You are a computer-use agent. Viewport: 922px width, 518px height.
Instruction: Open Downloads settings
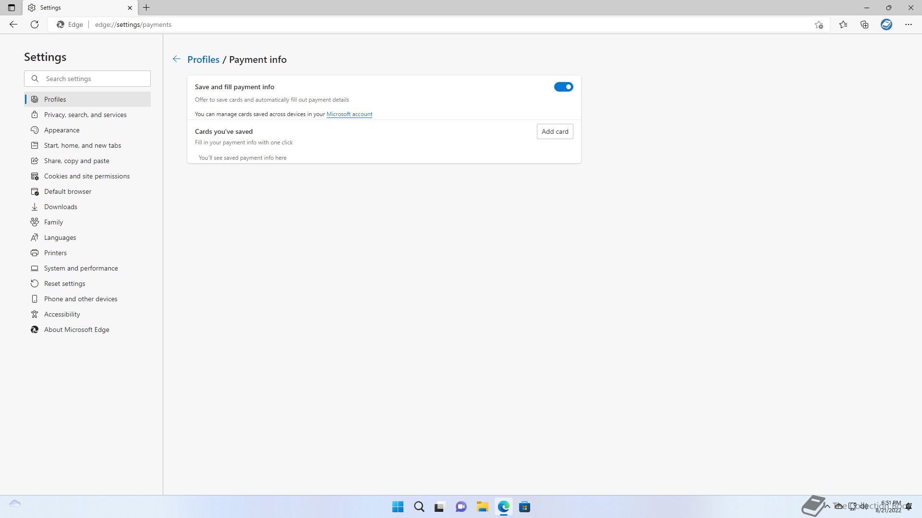(x=87, y=207)
